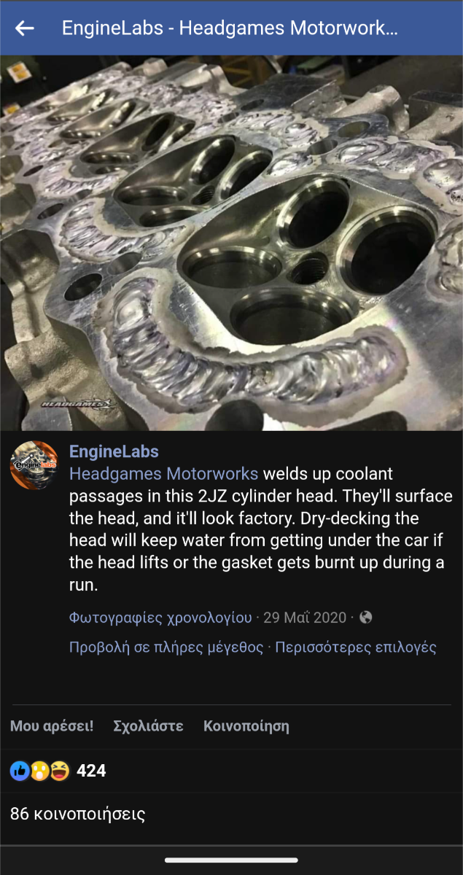View the 424 reactions count
Viewport: 463px width, 875px height.
(91, 771)
